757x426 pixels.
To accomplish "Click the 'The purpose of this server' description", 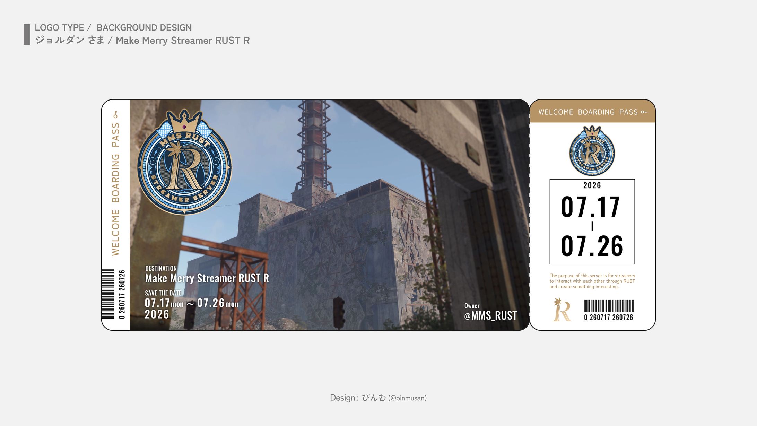I will (592, 281).
